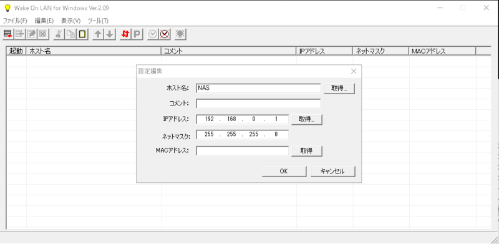Click the copy toolbar icon
The height and width of the screenshot is (244, 499).
[70, 34]
